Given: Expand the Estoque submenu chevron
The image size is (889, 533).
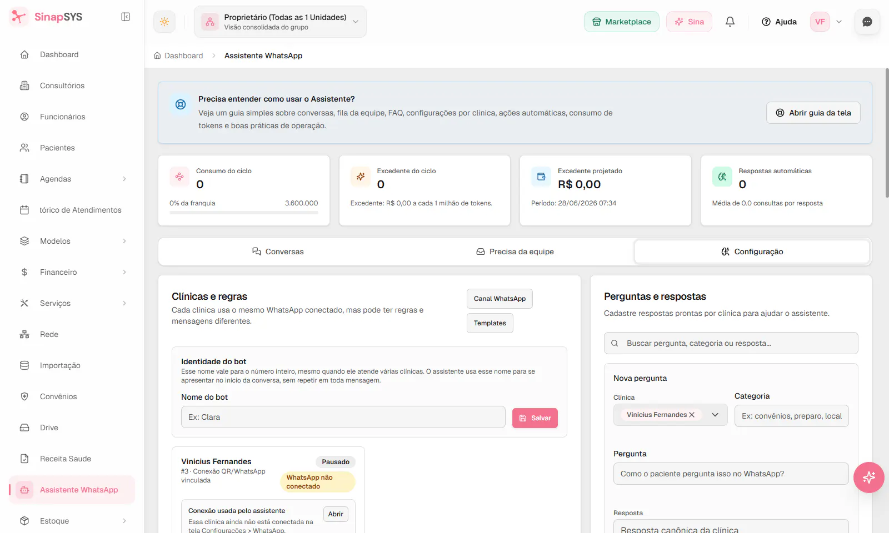Looking at the screenshot, I should click(x=124, y=521).
